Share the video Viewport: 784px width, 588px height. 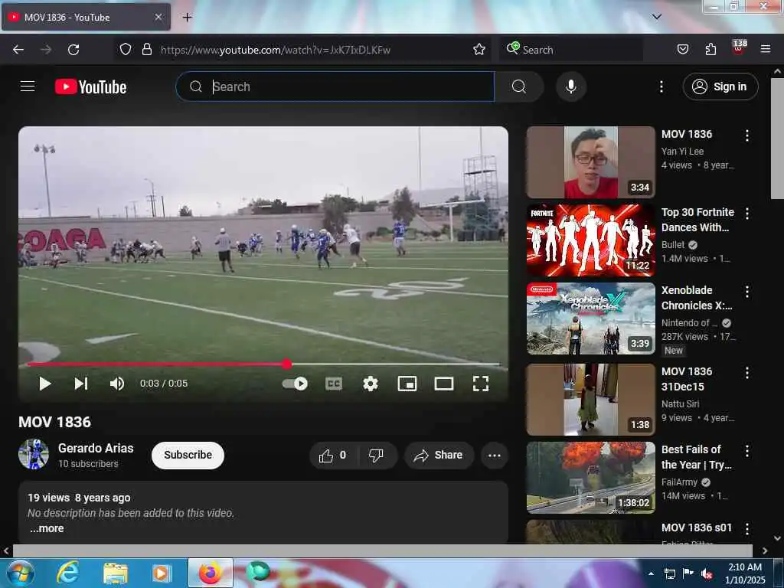pyautogui.click(x=439, y=456)
